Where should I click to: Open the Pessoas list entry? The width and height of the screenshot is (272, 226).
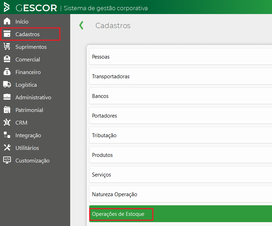click(x=181, y=57)
